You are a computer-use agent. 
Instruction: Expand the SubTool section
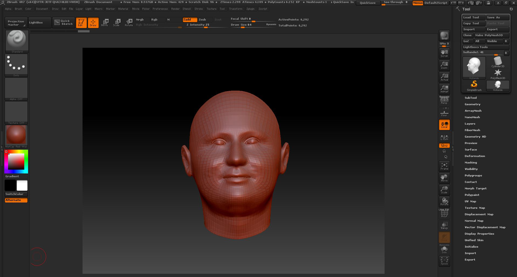coord(471,98)
